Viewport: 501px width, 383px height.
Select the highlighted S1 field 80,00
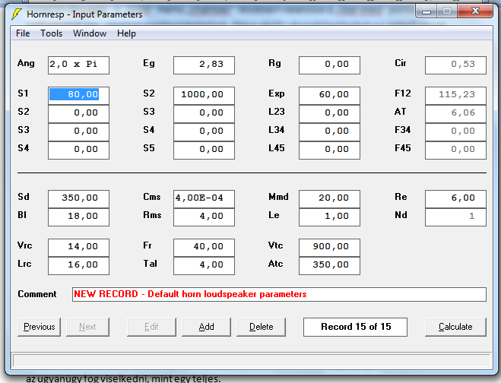click(78, 95)
